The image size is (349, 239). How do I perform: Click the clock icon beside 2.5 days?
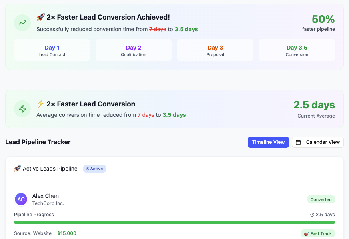pyautogui.click(x=312, y=215)
